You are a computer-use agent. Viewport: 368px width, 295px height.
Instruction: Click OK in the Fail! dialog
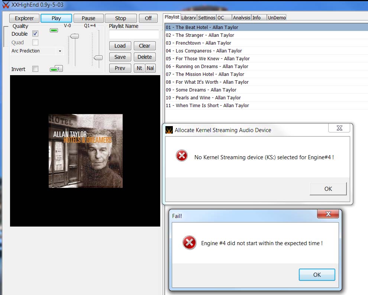point(317,275)
